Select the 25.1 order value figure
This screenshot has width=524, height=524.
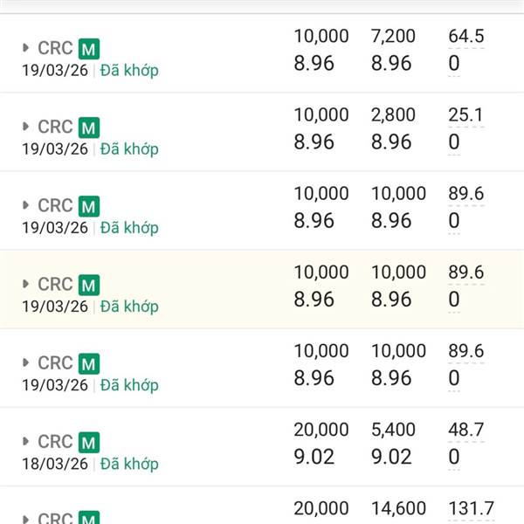(466, 115)
